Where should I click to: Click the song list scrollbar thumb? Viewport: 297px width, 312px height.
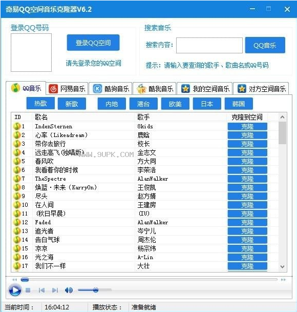[282, 133]
